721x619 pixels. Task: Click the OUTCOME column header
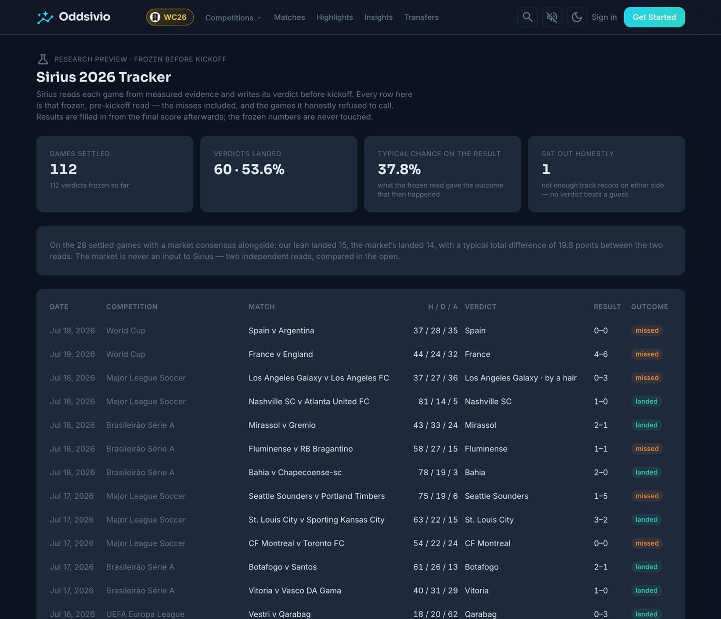pyautogui.click(x=649, y=307)
